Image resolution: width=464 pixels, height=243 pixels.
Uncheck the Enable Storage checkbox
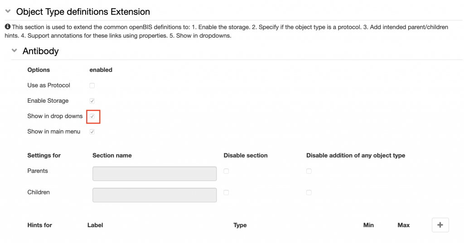[x=92, y=101]
